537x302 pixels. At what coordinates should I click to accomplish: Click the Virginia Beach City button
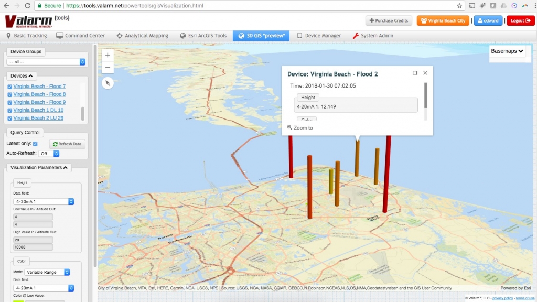[x=443, y=20]
